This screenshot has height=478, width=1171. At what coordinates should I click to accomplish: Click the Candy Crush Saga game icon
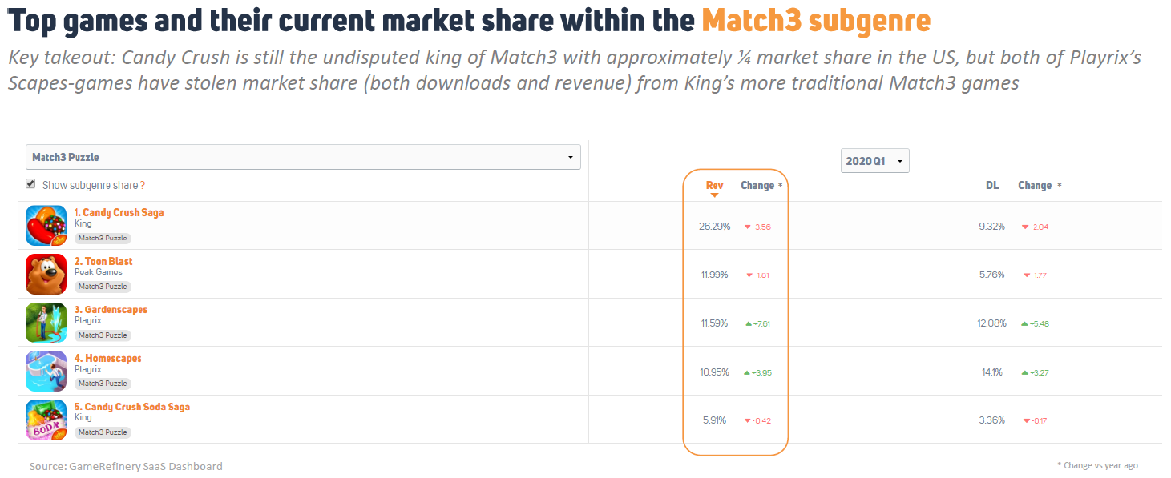(46, 225)
